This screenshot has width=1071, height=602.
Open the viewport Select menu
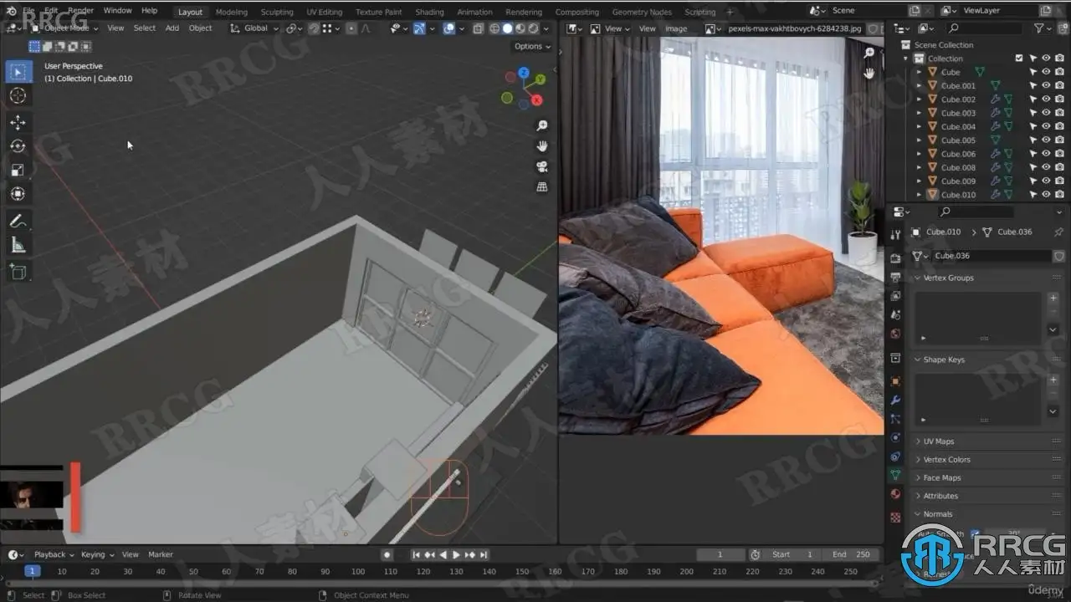pos(145,28)
